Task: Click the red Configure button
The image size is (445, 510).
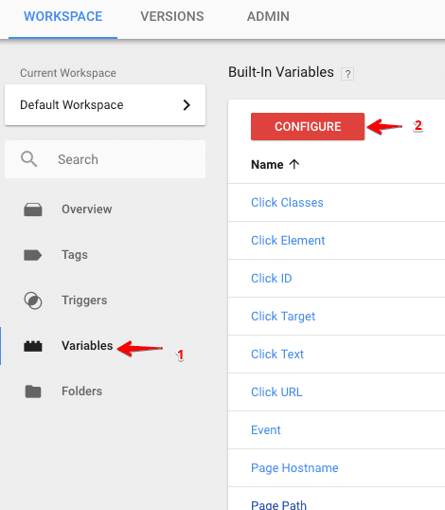Action: pyautogui.click(x=308, y=126)
